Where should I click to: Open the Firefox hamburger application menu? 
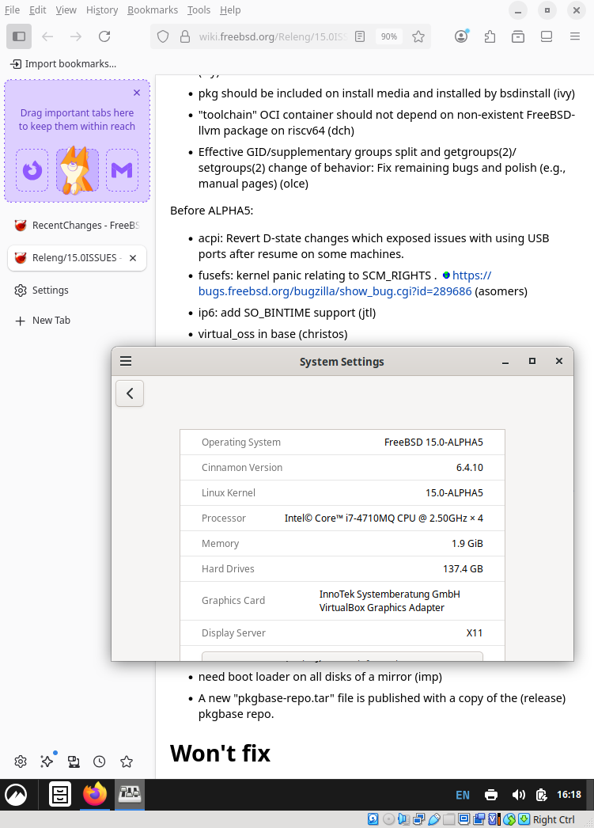coord(575,36)
